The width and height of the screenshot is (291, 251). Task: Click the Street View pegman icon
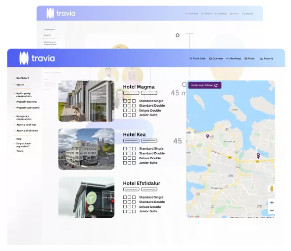272,188
